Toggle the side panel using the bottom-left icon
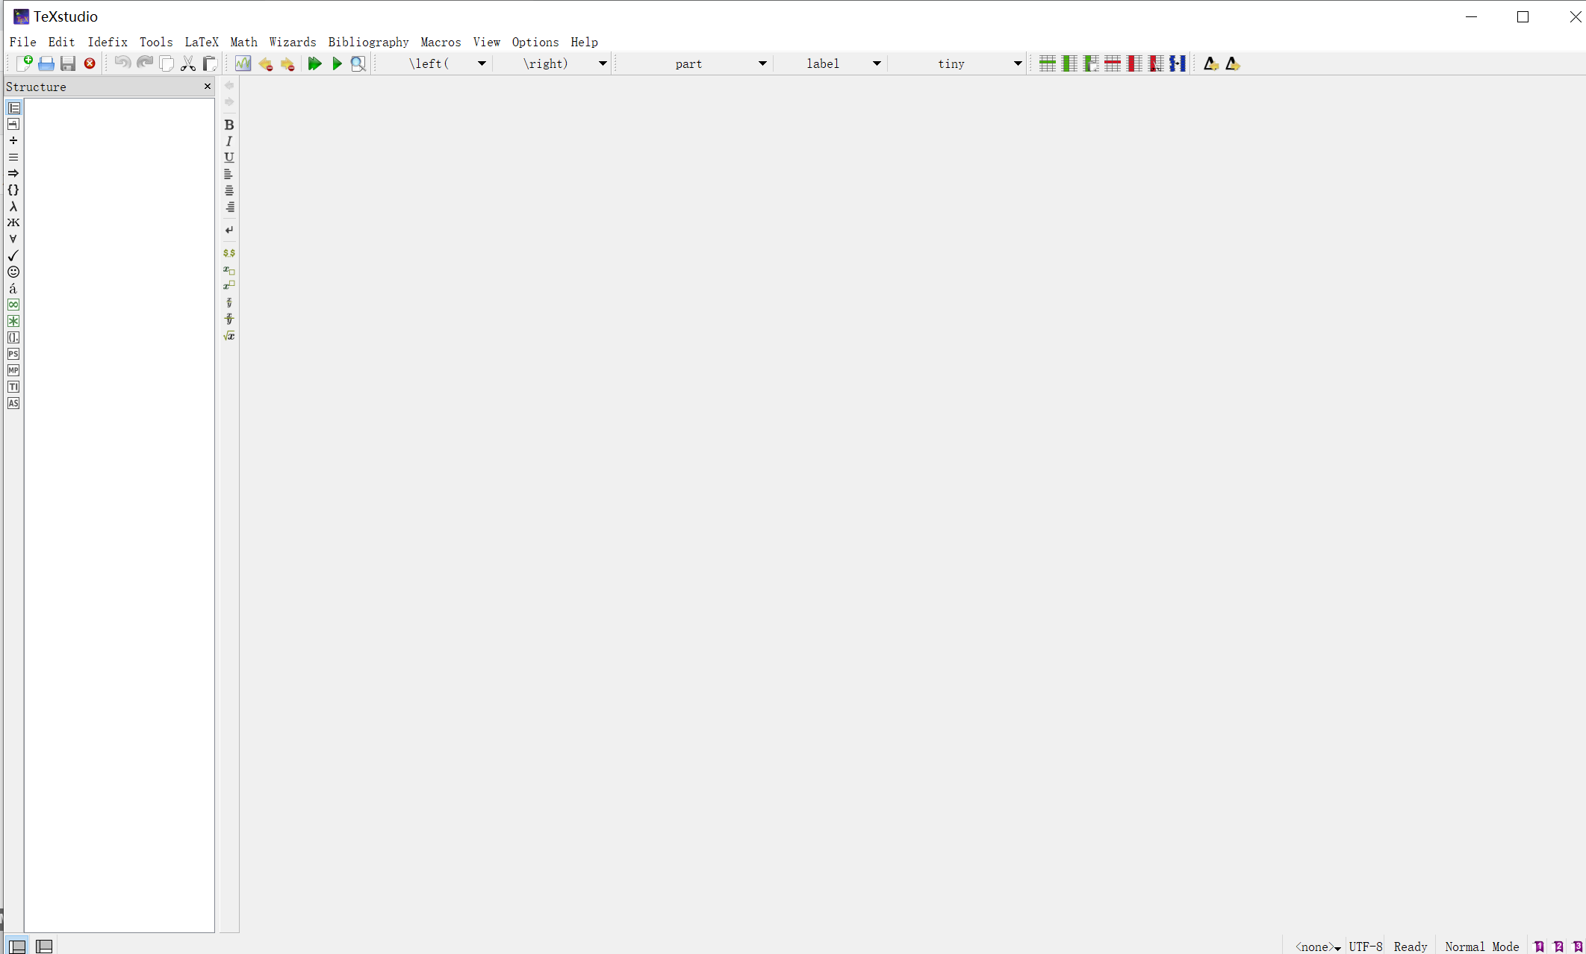The width and height of the screenshot is (1586, 954). [x=16, y=947]
